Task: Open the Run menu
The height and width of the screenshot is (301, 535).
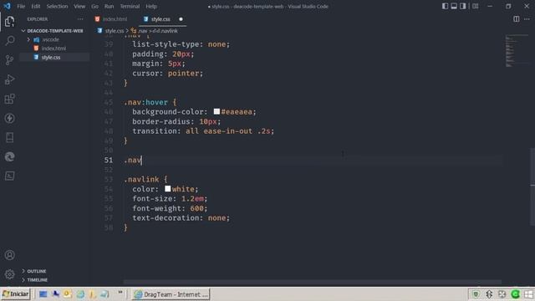Action: (109, 6)
